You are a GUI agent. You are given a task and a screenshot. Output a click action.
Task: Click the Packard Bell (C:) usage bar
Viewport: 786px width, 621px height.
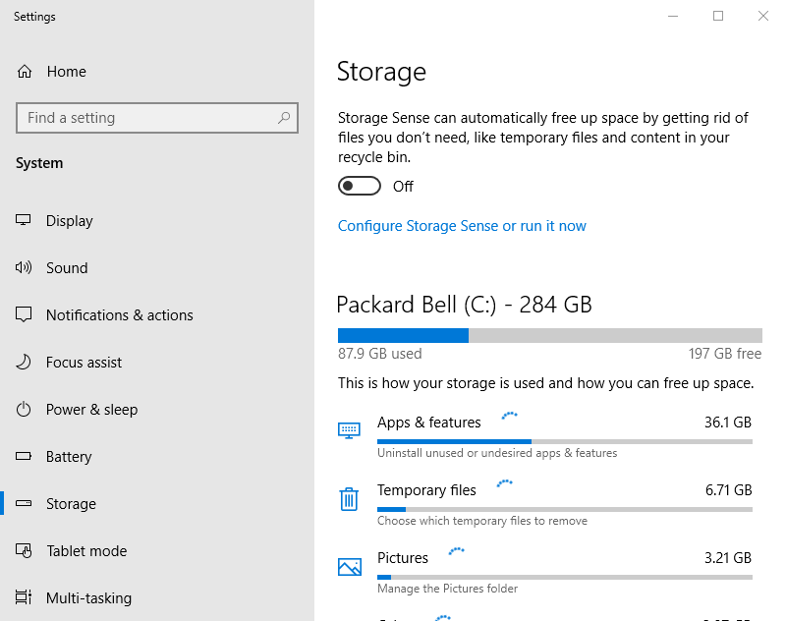tap(550, 335)
